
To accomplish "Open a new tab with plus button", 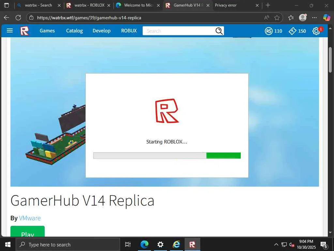I will [268, 5].
